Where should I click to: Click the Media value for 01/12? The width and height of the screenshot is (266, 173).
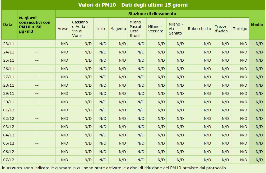pos(259,110)
